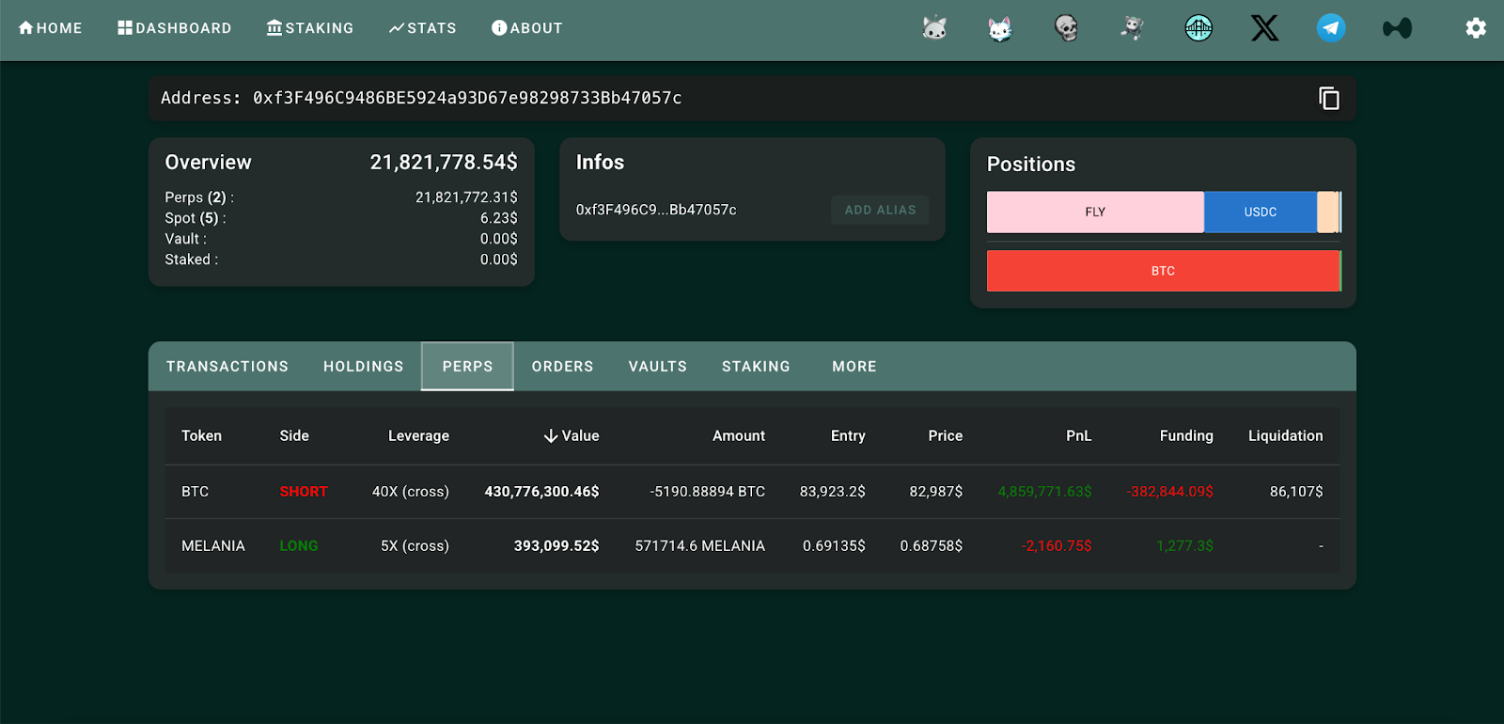Sort table by Value column header
Image resolution: width=1504 pixels, height=724 pixels.
572,436
